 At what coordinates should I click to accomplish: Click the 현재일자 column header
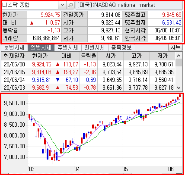point(14,56)
